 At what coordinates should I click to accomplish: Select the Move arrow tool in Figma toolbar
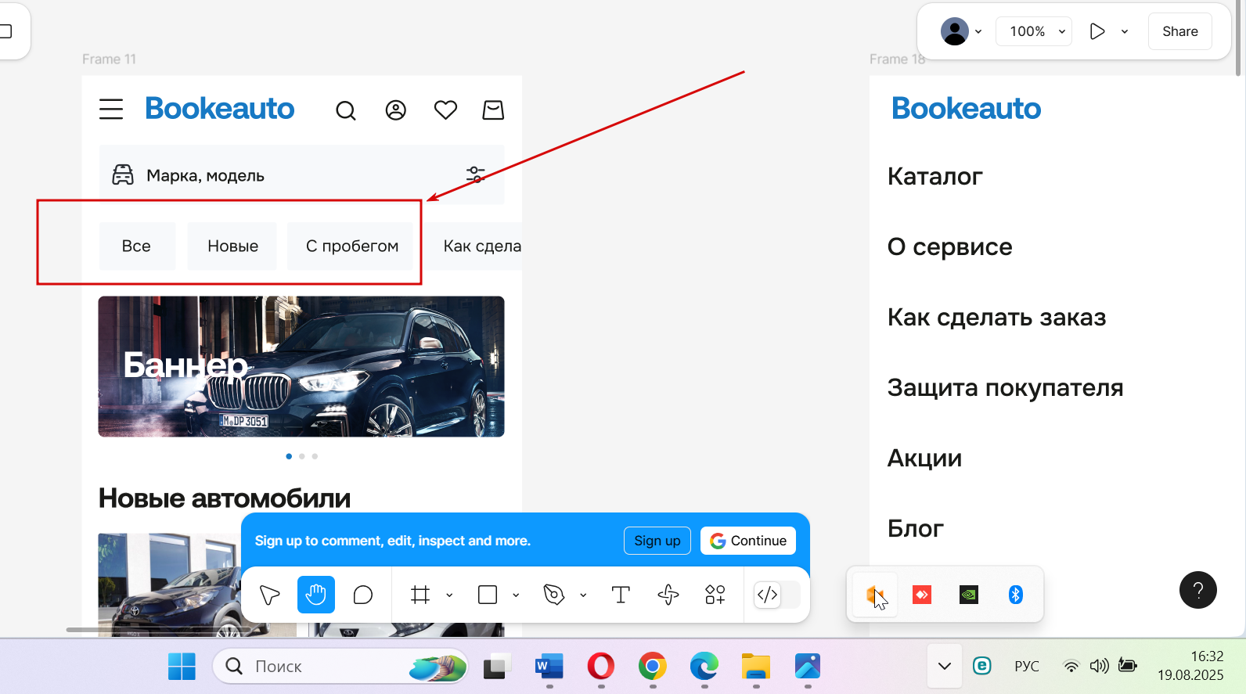tap(269, 595)
